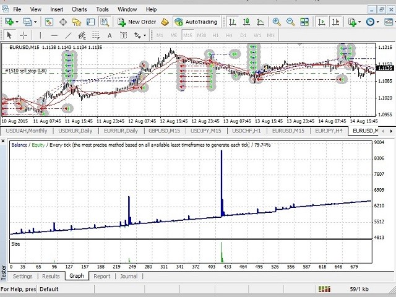This screenshot has height=297, width=396.
Task: Expand the Arrows tool dropdown
Action: pos(145,35)
